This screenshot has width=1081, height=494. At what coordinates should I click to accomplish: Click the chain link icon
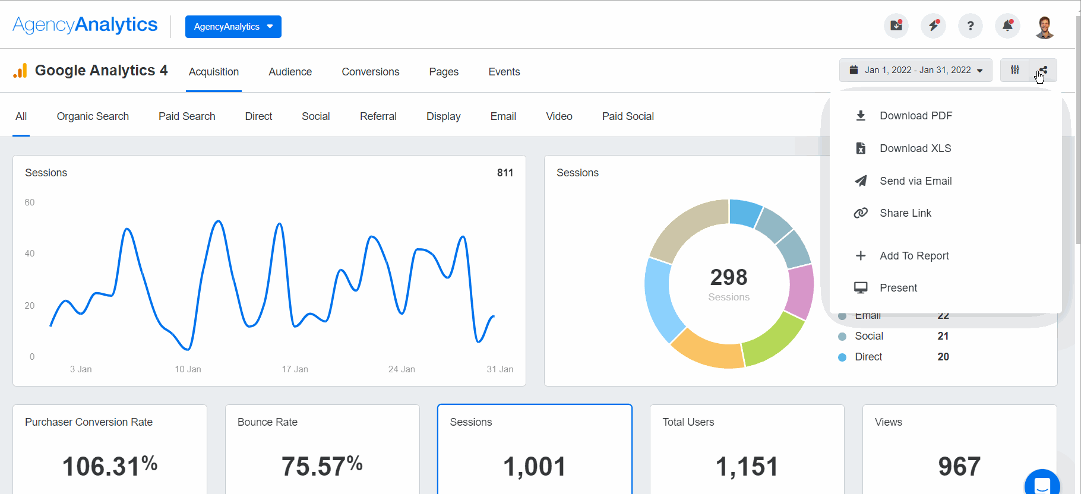coord(861,213)
